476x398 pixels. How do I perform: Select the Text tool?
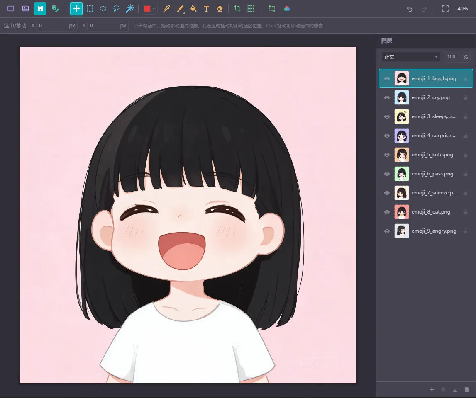(206, 8)
